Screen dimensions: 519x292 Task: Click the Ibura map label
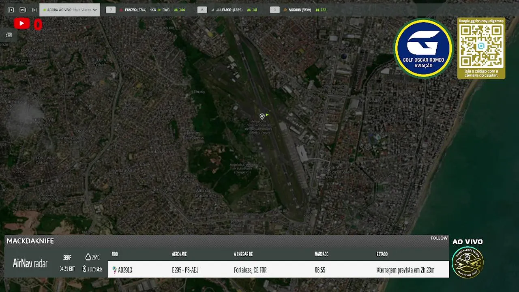tap(199, 92)
